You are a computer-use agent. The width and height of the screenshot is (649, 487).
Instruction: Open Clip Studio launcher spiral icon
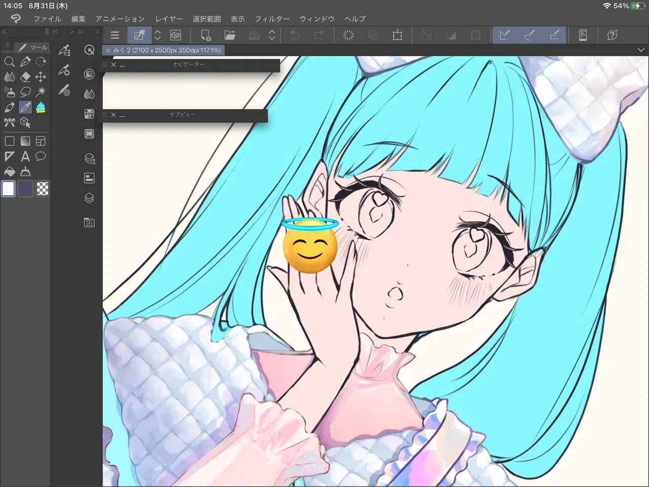coord(176,35)
